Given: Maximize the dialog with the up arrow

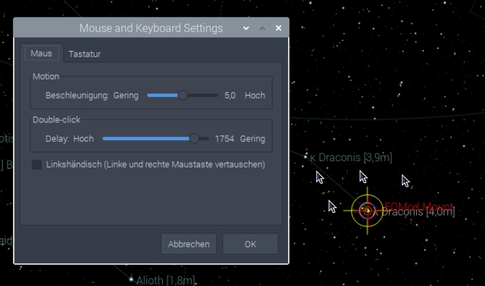Looking at the screenshot, I should point(262,29).
